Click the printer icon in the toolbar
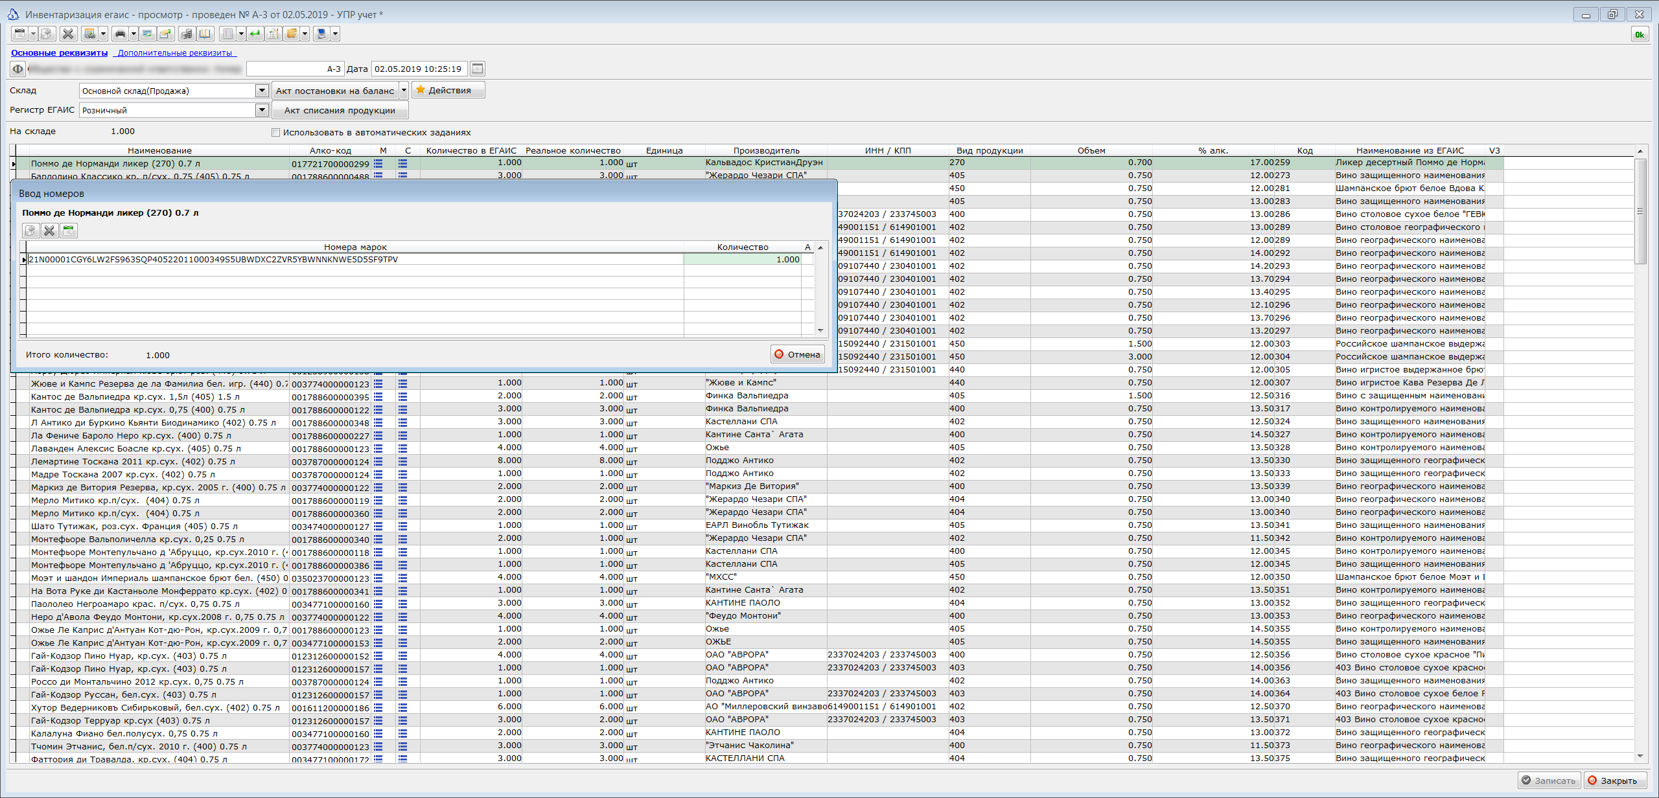Viewport: 1659px width, 798px height. [x=120, y=34]
